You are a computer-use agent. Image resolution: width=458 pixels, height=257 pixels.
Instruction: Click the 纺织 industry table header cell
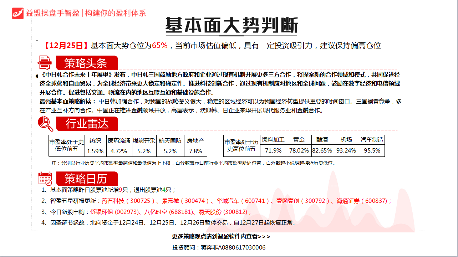(x=95, y=140)
